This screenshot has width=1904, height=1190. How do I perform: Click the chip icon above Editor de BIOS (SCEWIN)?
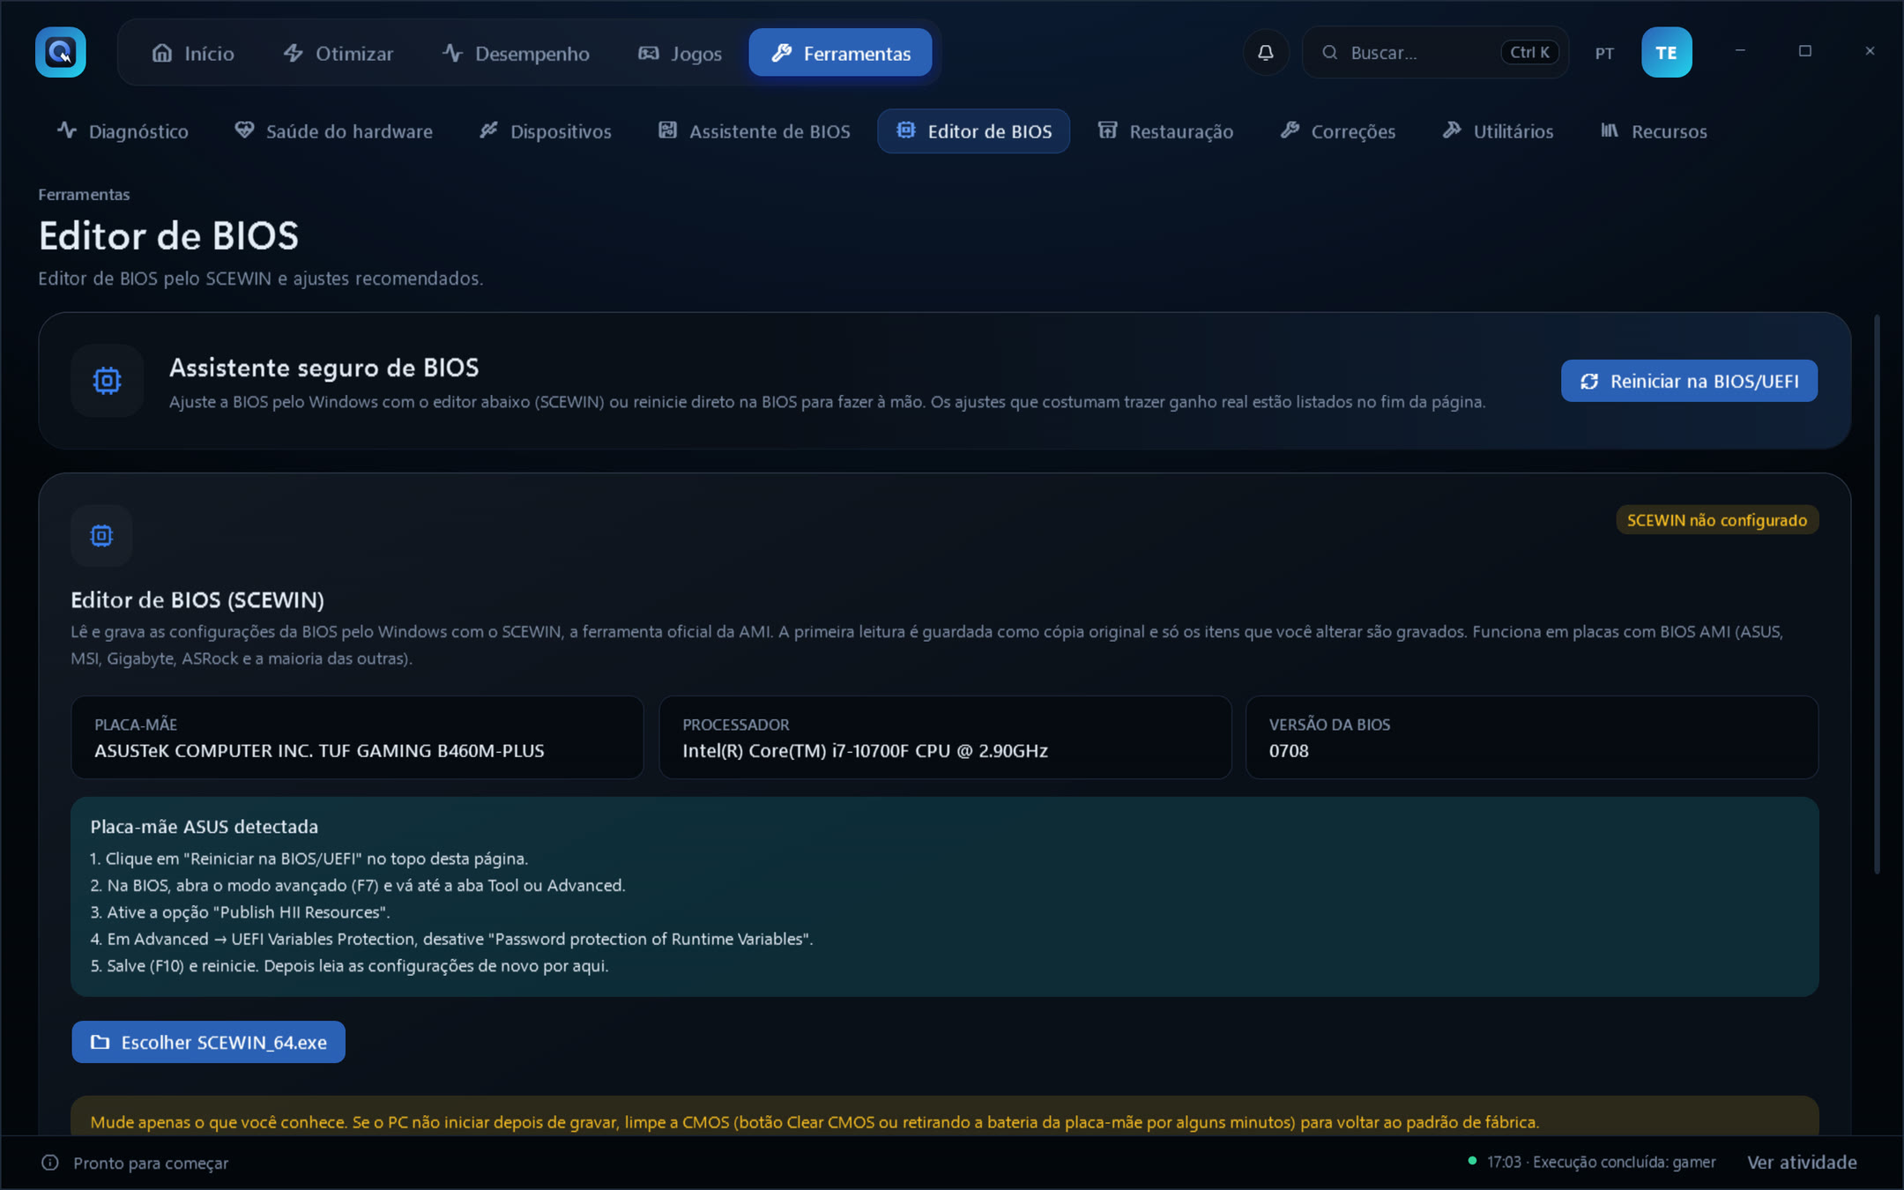click(x=101, y=536)
